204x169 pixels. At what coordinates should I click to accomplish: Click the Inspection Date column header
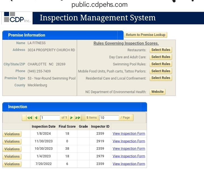point(44,127)
